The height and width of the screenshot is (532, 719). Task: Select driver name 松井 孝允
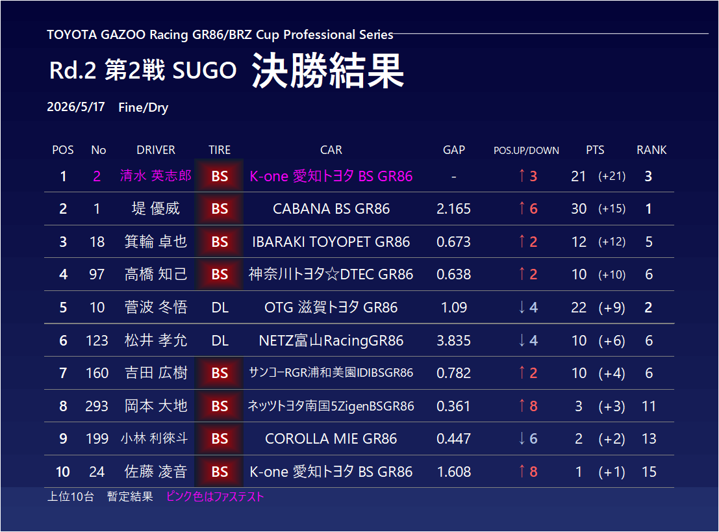(x=156, y=340)
